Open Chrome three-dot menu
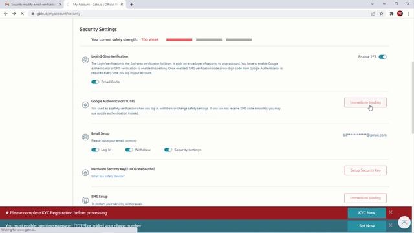414x233 pixels. (408, 14)
